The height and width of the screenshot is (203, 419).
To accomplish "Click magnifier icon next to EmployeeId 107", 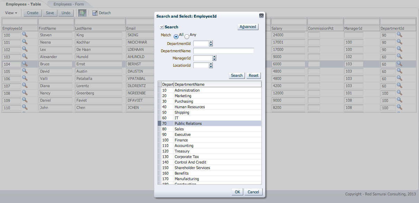I will pyautogui.click(x=24, y=86).
